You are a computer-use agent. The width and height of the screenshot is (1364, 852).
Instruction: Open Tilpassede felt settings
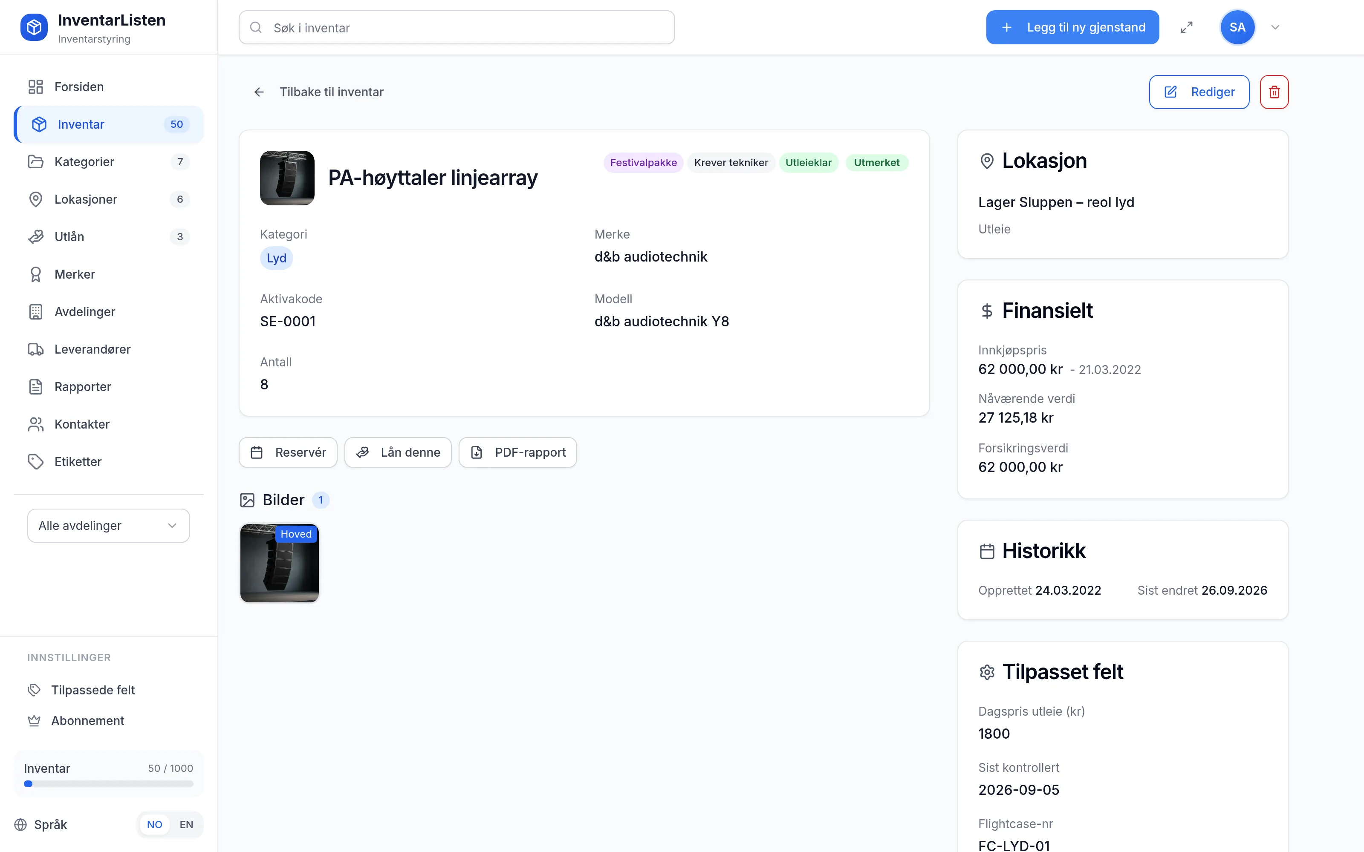109,690
